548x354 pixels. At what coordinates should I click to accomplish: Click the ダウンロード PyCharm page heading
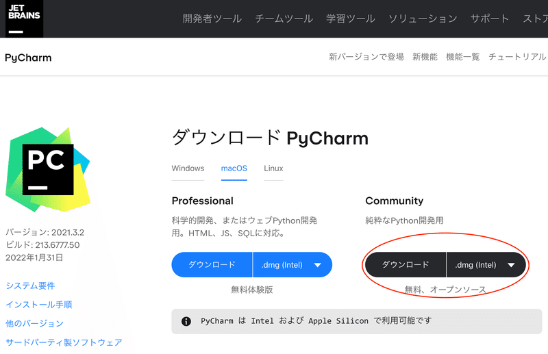[270, 138]
